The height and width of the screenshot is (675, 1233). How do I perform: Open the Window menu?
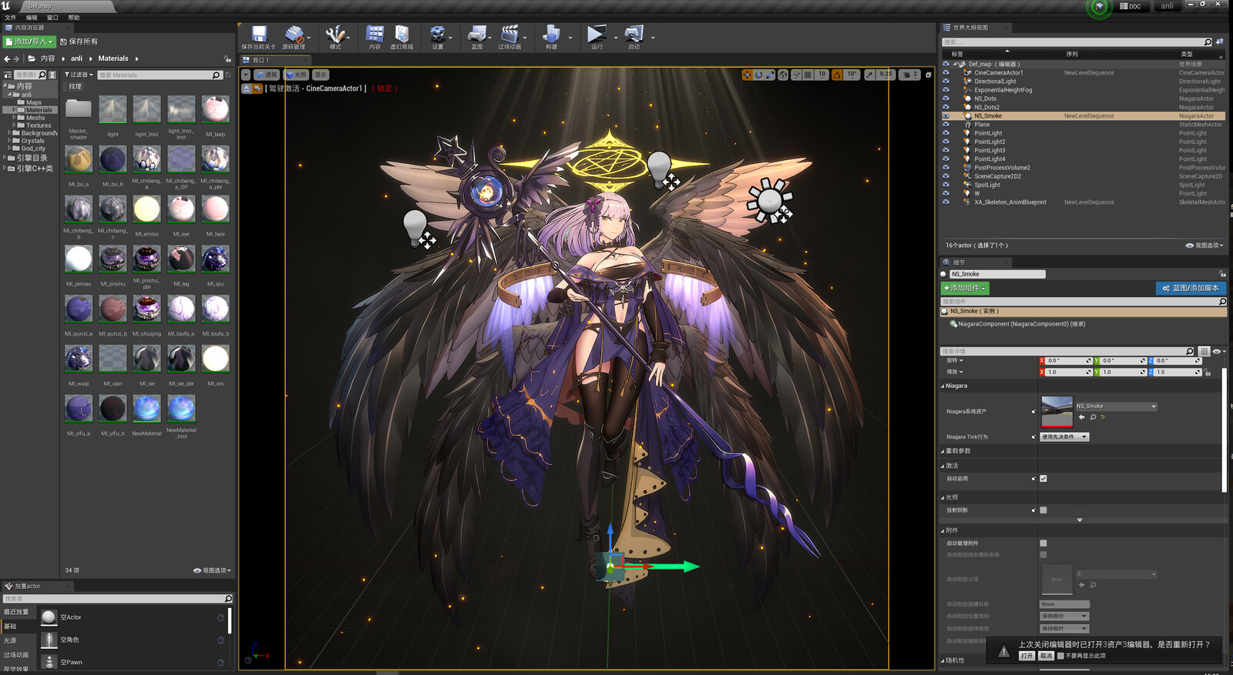point(52,18)
